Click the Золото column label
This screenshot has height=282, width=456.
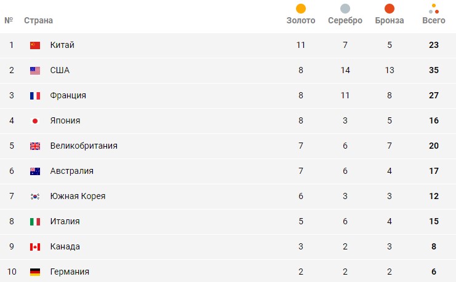click(x=301, y=20)
